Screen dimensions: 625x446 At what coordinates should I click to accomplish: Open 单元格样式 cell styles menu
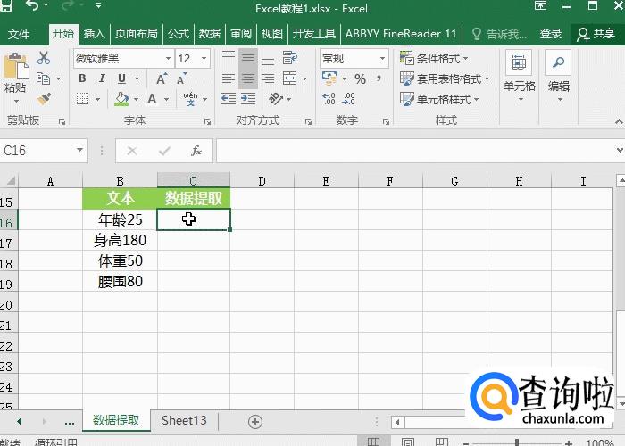point(439,99)
